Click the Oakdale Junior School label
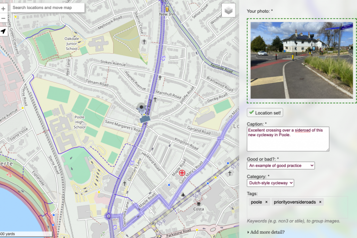 pyautogui.click(x=71, y=45)
